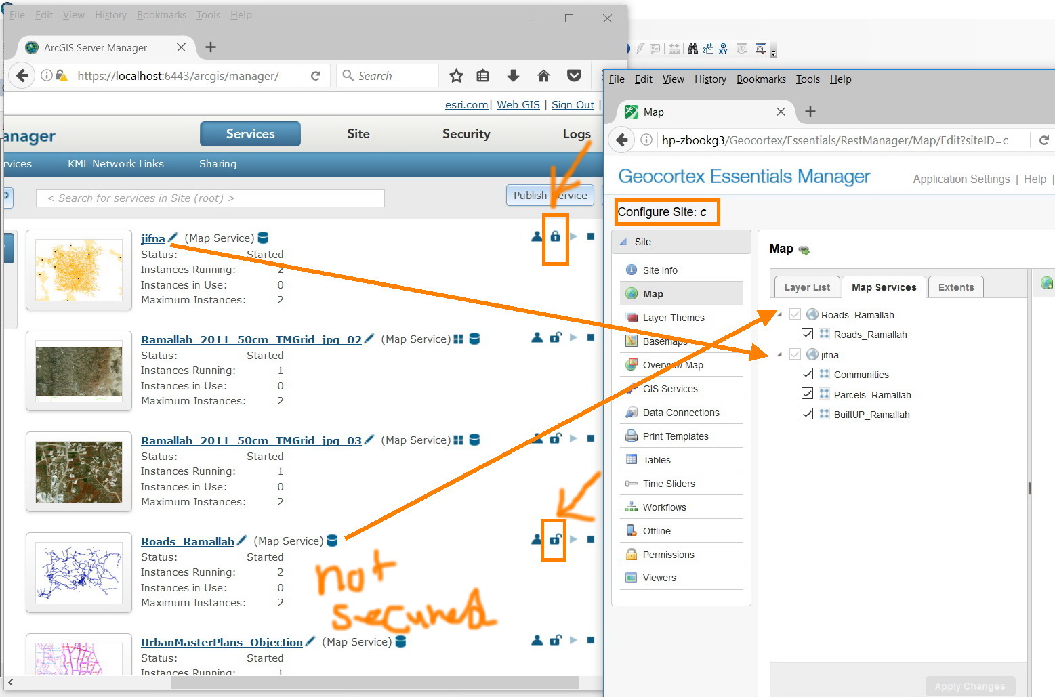This screenshot has width=1055, height=697.
Task: Click the edit pencil beside Roads_Ramallah service
Action: click(x=242, y=541)
